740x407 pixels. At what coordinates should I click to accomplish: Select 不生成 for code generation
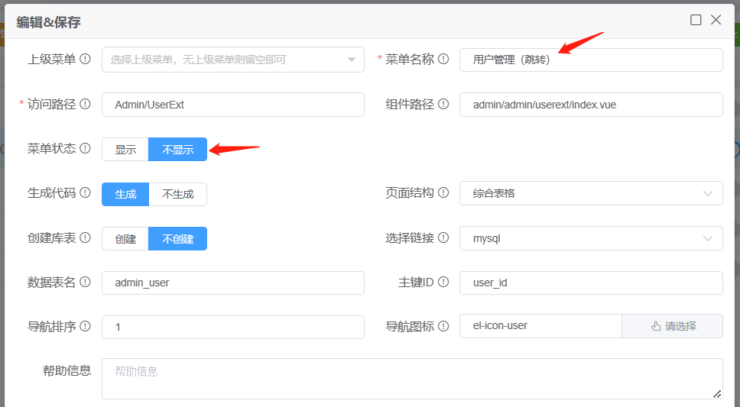tap(177, 194)
